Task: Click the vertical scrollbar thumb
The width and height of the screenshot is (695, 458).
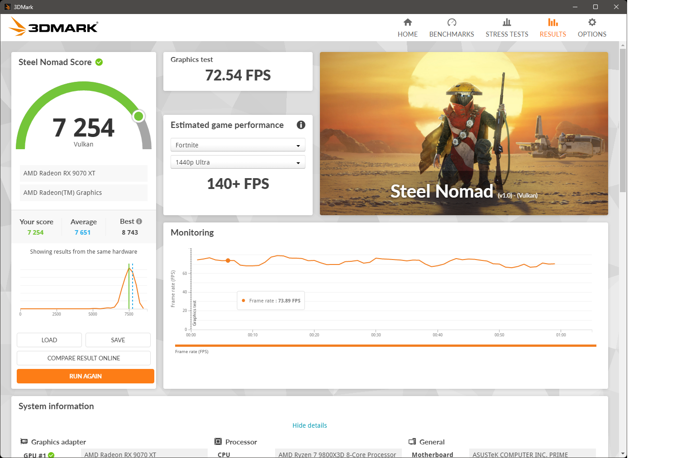Action: [x=623, y=120]
